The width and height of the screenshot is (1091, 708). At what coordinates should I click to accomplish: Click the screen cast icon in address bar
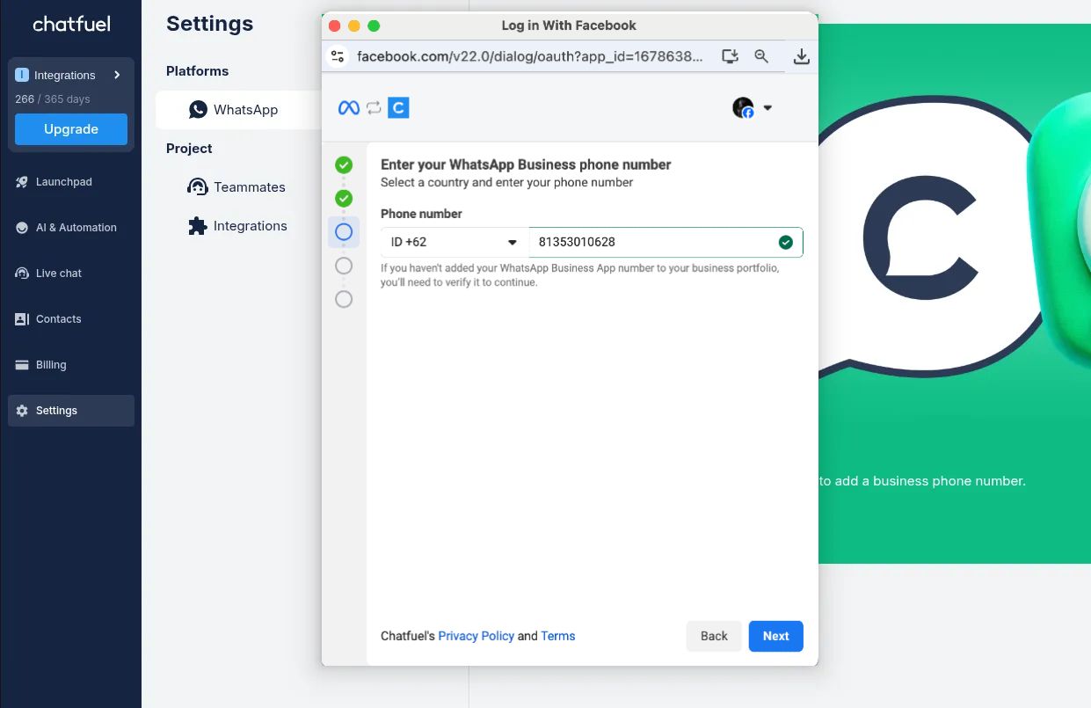[730, 56]
